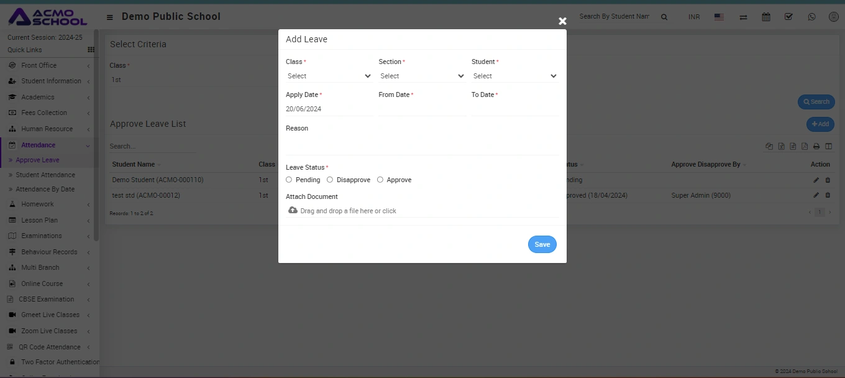Click the Save button
The image size is (845, 378).
point(542,244)
